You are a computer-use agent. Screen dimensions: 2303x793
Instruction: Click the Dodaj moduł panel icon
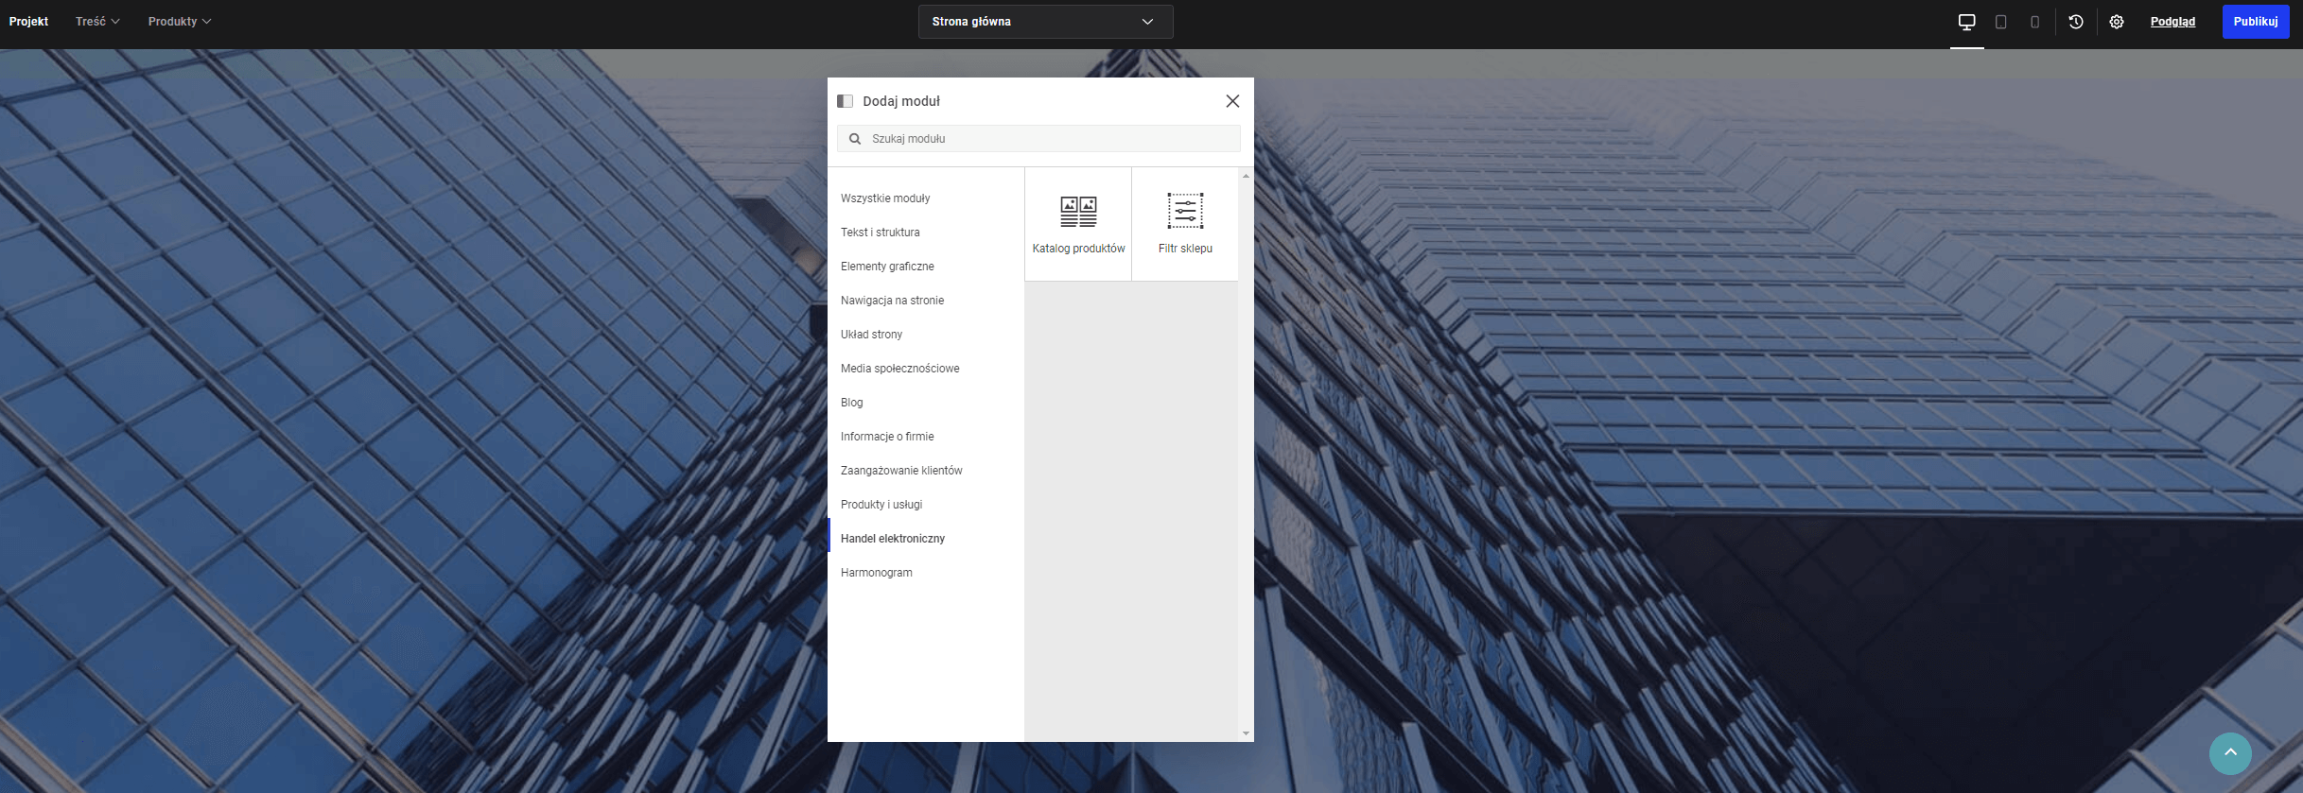(x=846, y=101)
